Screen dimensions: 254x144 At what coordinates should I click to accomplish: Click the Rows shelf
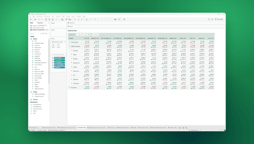[x=146, y=26]
